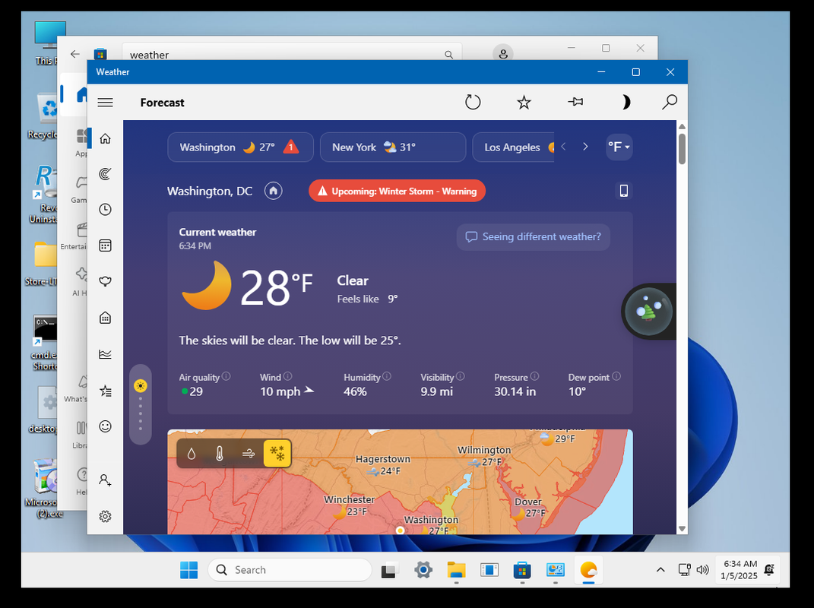Click Hagerstown 24°F on the map
This screenshot has width=814, height=608.
tap(383, 465)
